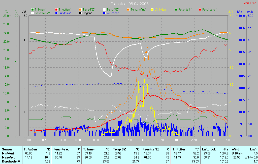Click the green T. Innen legend swatch

tap(33, 10)
